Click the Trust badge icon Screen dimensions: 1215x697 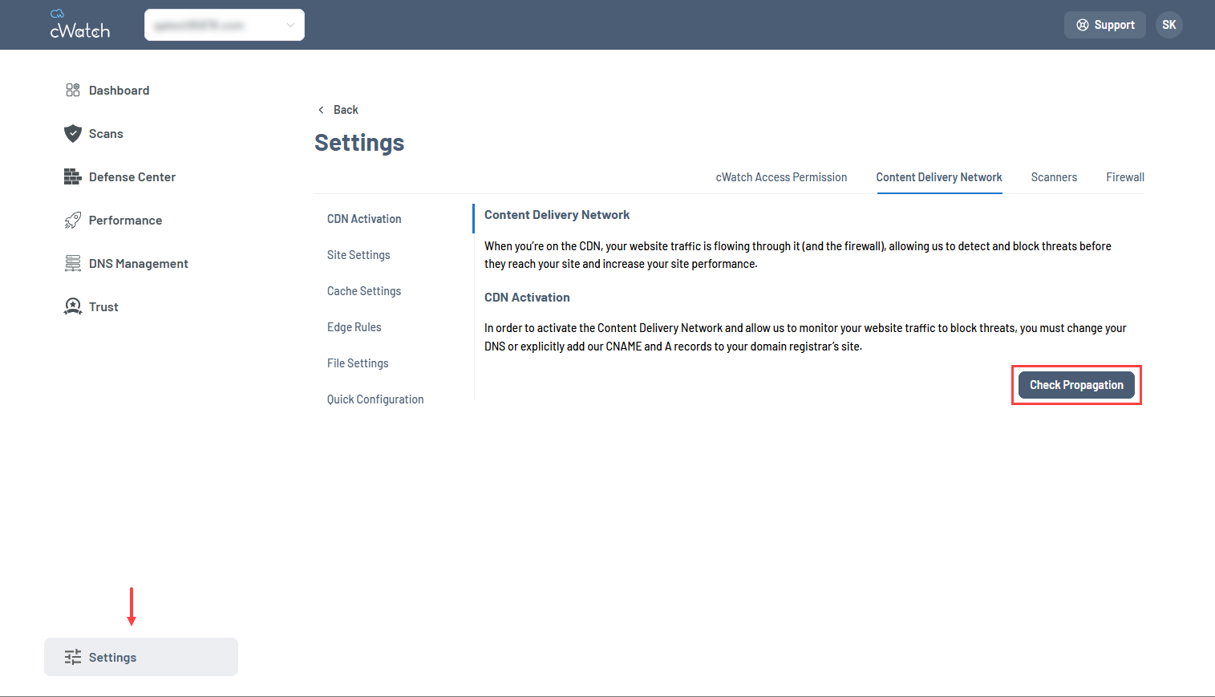[73, 306]
